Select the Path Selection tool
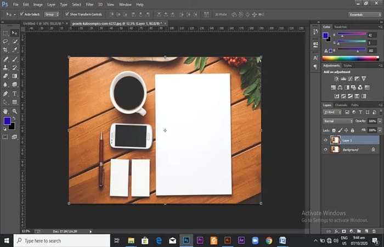Image resolution: width=384 pixels, height=247 pixels. coord(5,102)
